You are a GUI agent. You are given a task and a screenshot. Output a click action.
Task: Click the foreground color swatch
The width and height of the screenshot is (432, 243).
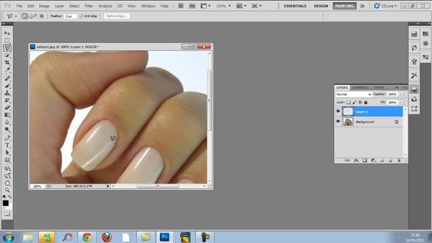(5, 203)
